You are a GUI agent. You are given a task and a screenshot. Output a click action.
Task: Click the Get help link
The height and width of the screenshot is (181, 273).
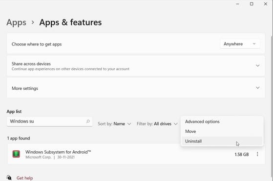point(25,178)
